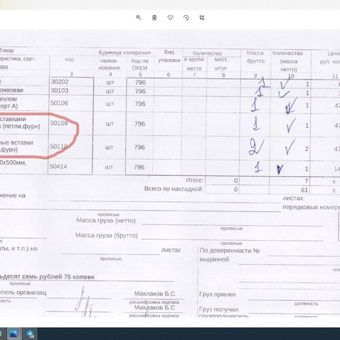Viewport: 340px width, 340px height.
Task: Delete the photo with the trash icon
Action: click(154, 18)
